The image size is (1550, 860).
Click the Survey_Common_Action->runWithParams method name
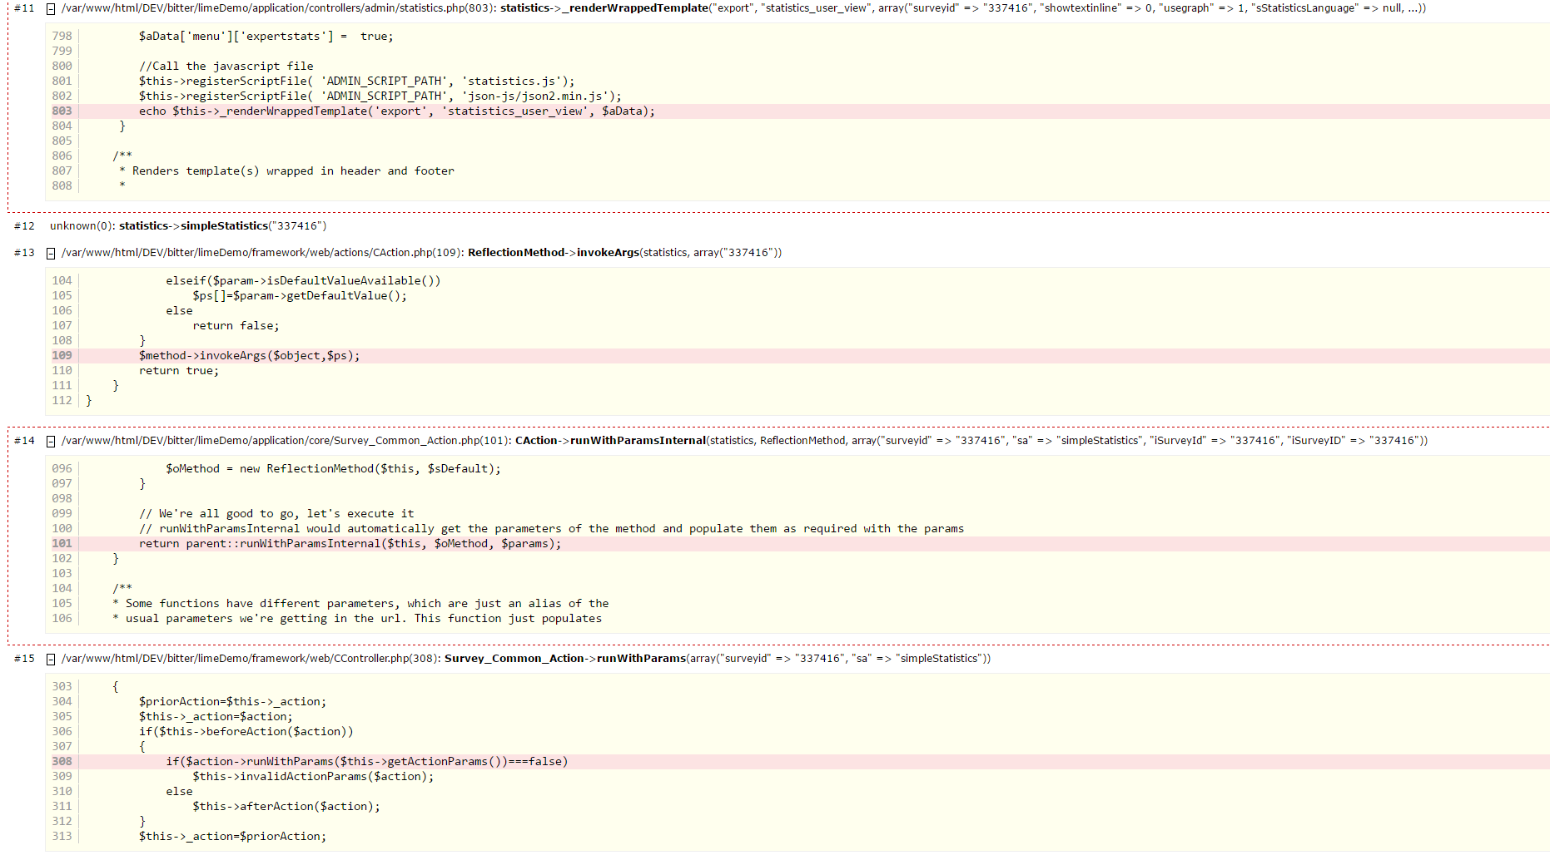pyautogui.click(x=564, y=659)
